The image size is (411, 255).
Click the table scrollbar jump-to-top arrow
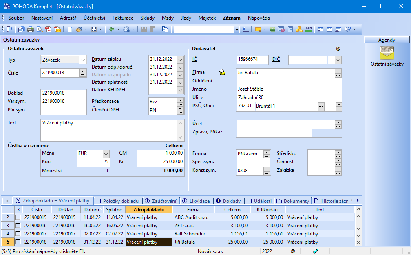click(x=358, y=209)
